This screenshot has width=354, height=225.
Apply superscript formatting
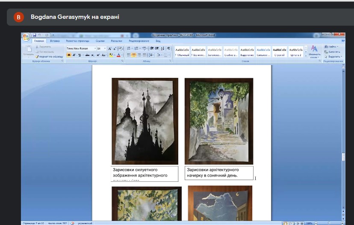(x=98, y=55)
